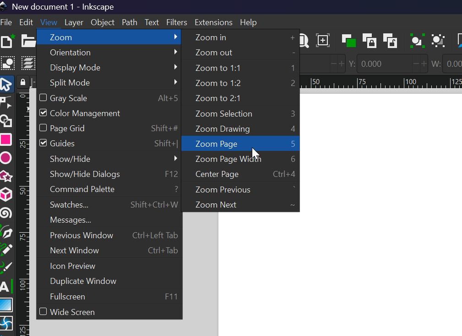
Task: Select the Selector arrow tool
Action: click(6, 84)
